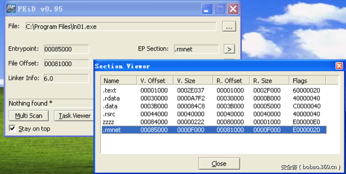Click the .rmnet row R. Offset value 00081000

(230, 130)
